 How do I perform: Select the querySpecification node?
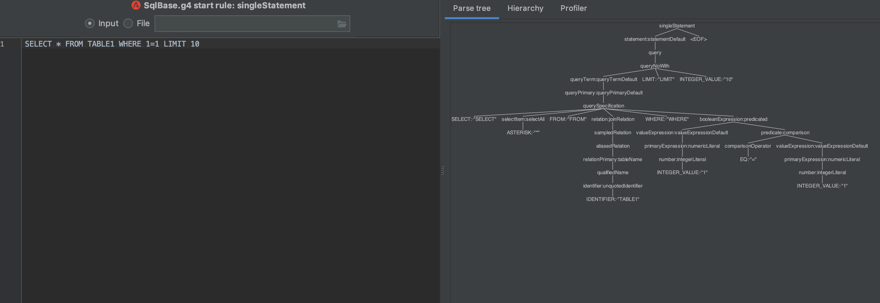point(604,106)
